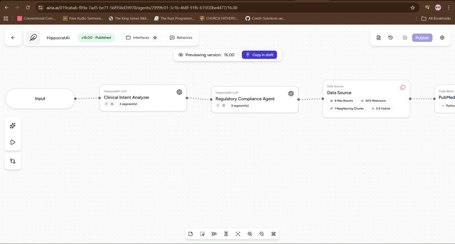Open the Chrome apps grid icon
455x244 pixels.
coord(6,18)
